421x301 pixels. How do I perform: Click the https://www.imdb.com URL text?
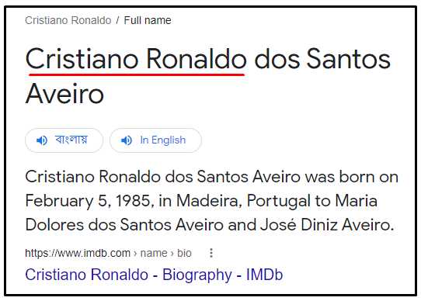pos(78,253)
